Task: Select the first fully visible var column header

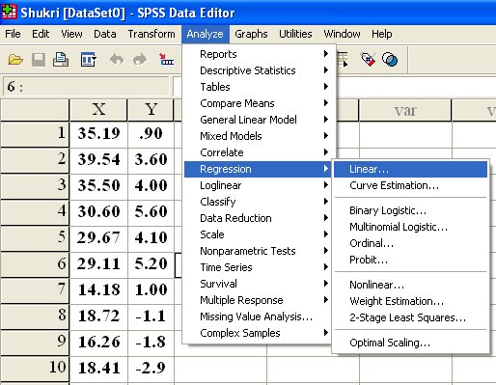Action: 405,111
